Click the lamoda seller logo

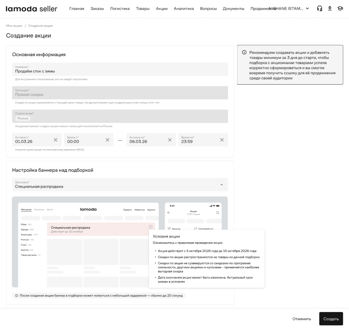[31, 9]
